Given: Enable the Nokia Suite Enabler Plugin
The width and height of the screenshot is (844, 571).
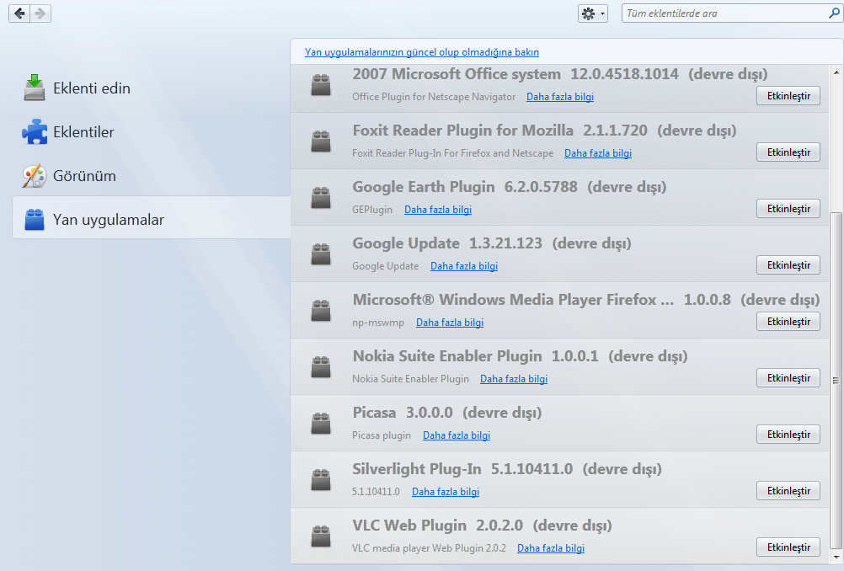Looking at the screenshot, I should click(x=788, y=378).
